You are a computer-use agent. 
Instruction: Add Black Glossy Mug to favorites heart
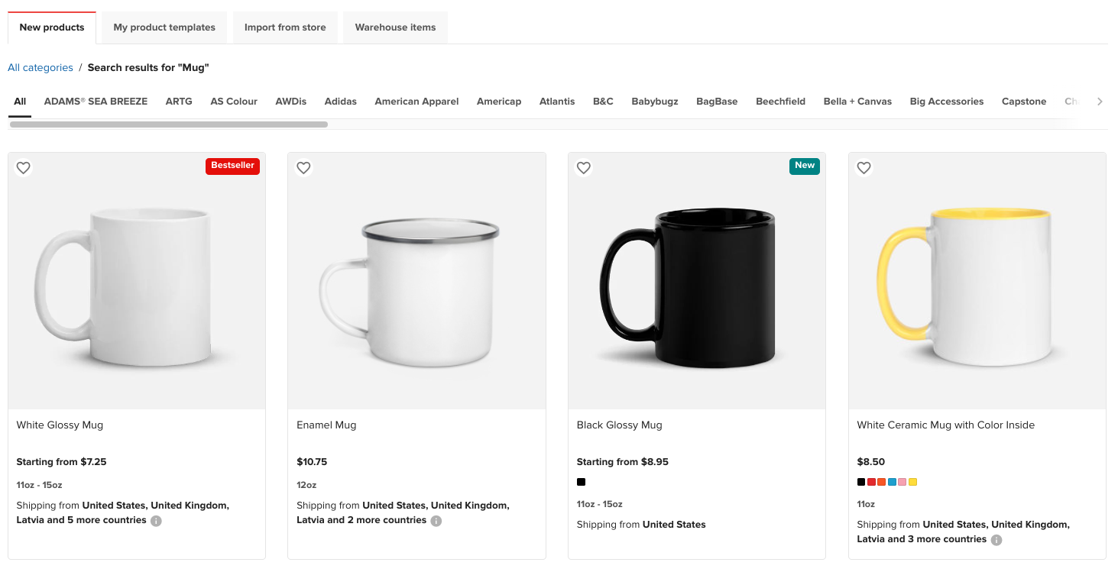(584, 168)
